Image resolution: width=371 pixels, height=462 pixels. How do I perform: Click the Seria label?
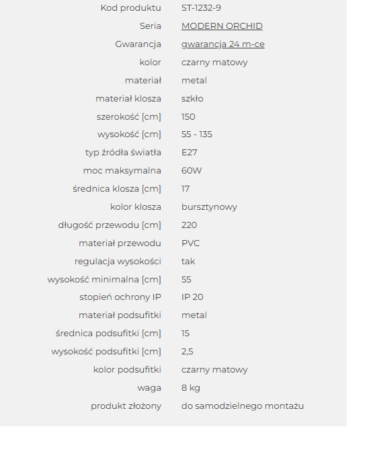pyautogui.click(x=151, y=26)
